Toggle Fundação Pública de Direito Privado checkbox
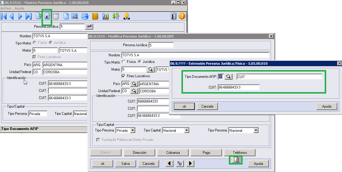The image size is (342, 172). [98, 140]
